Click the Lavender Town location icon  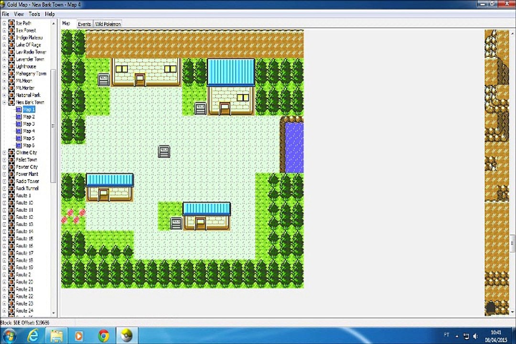(11, 59)
